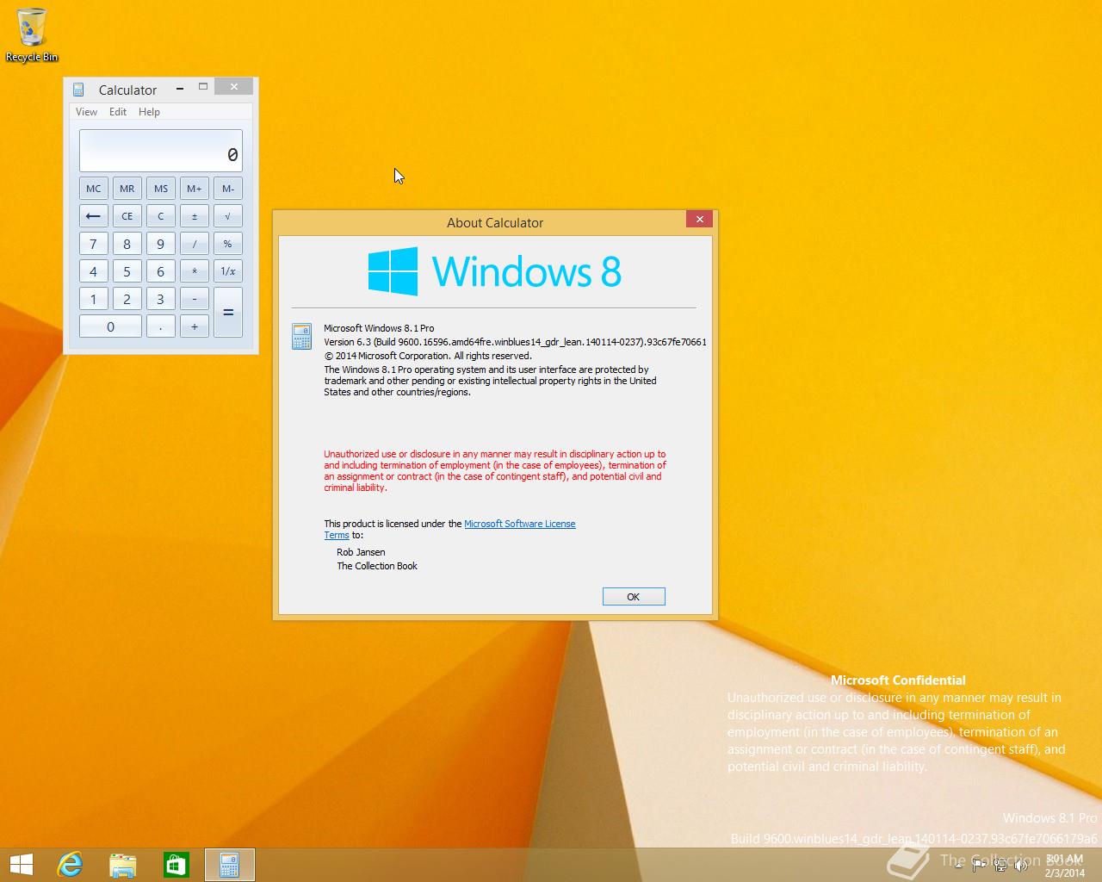Viewport: 1102px width, 882px height.
Task: Open the Windows Start button
Action: (x=22, y=864)
